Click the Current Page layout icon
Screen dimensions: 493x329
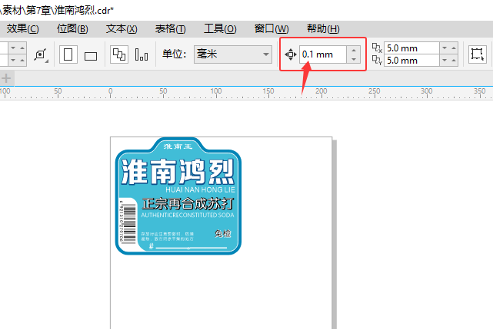142,54
